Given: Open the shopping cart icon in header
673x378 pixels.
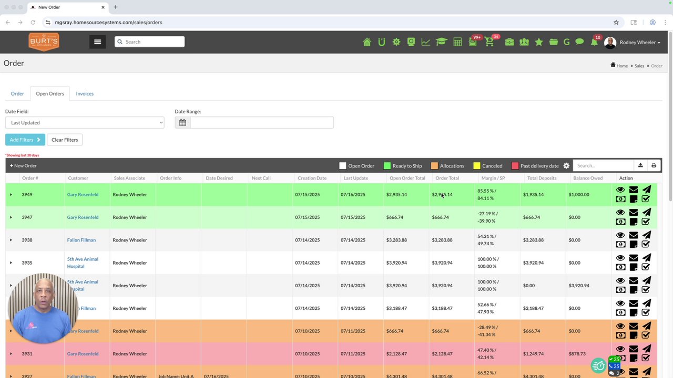Looking at the screenshot, I should [490, 42].
